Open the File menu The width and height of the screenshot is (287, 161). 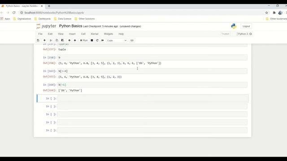(40, 34)
